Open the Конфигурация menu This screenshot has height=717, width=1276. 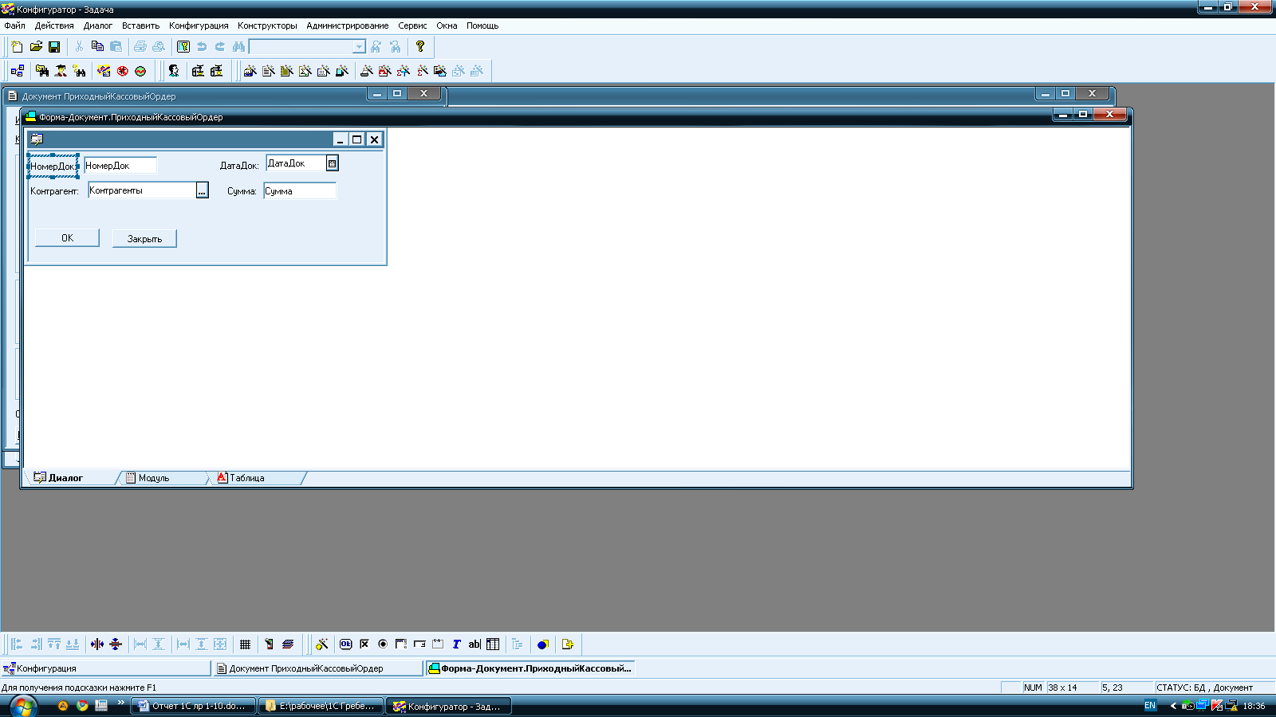[x=199, y=25]
